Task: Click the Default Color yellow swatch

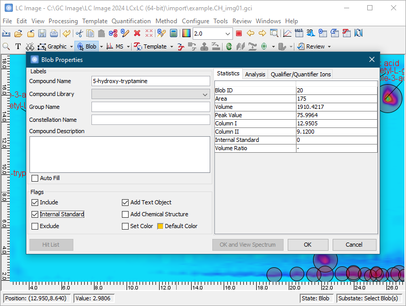Action: tap(160, 226)
